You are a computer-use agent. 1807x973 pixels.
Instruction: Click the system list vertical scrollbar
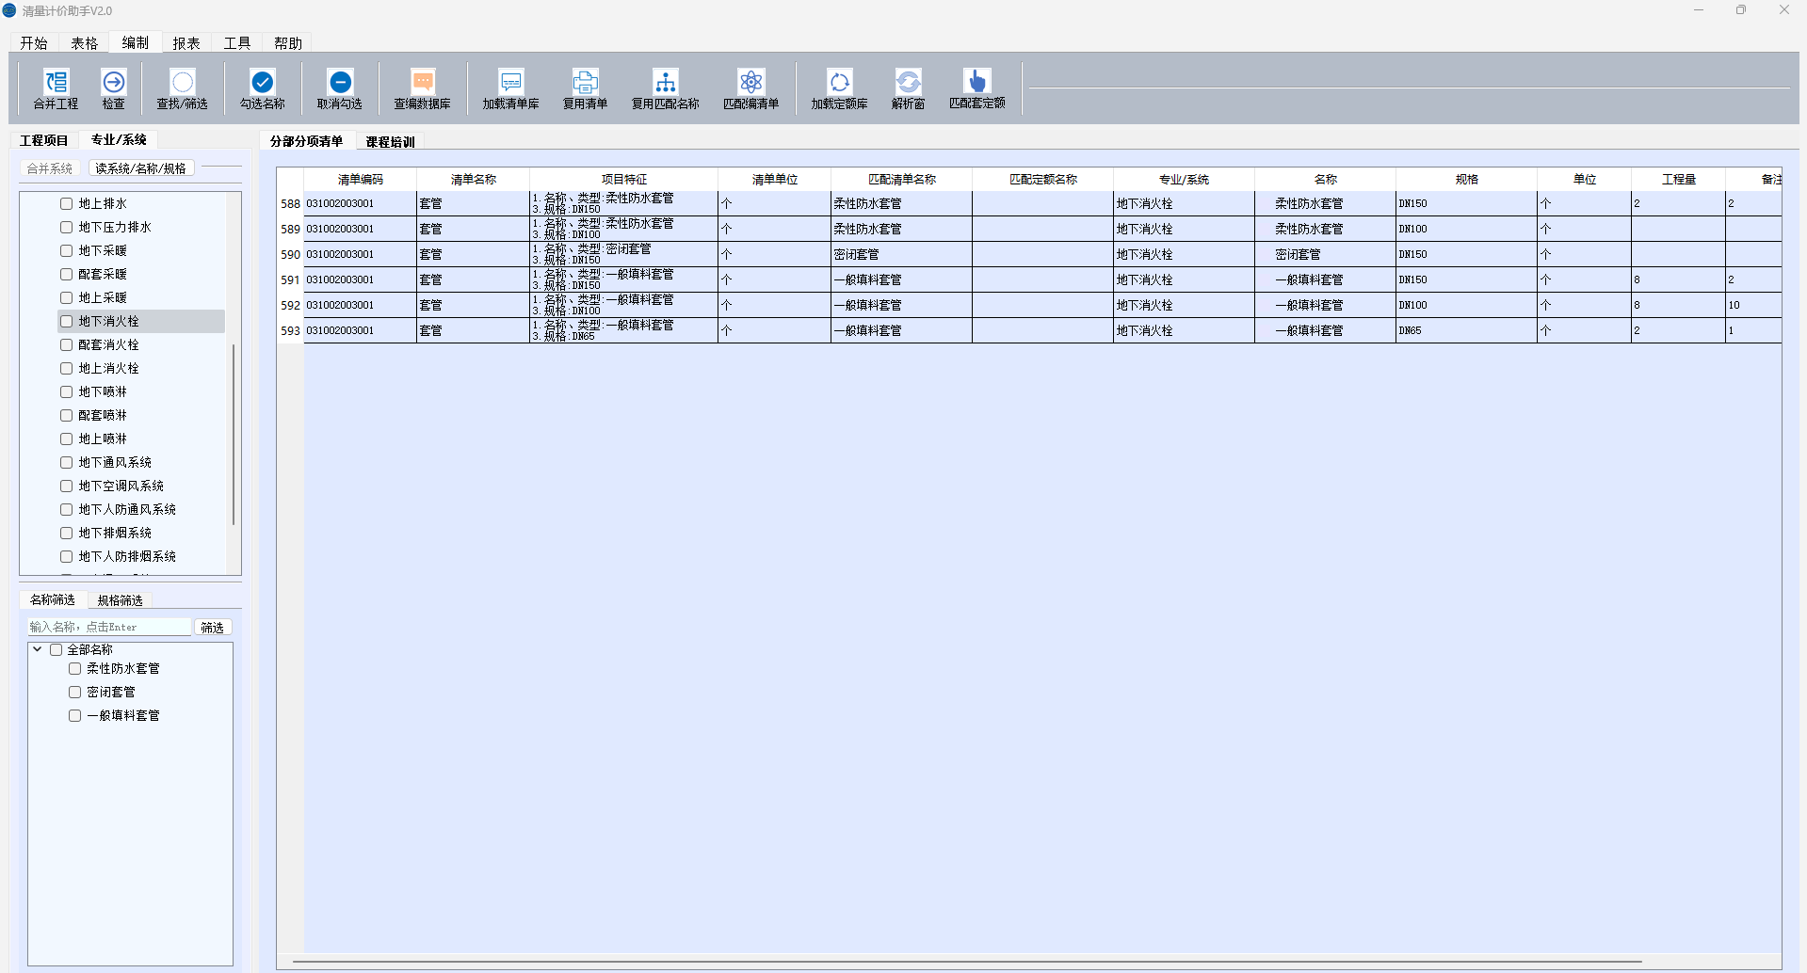click(234, 433)
